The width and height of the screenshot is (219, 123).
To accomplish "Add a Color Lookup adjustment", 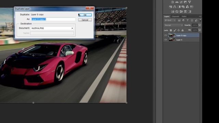I will [x=192, y=7].
